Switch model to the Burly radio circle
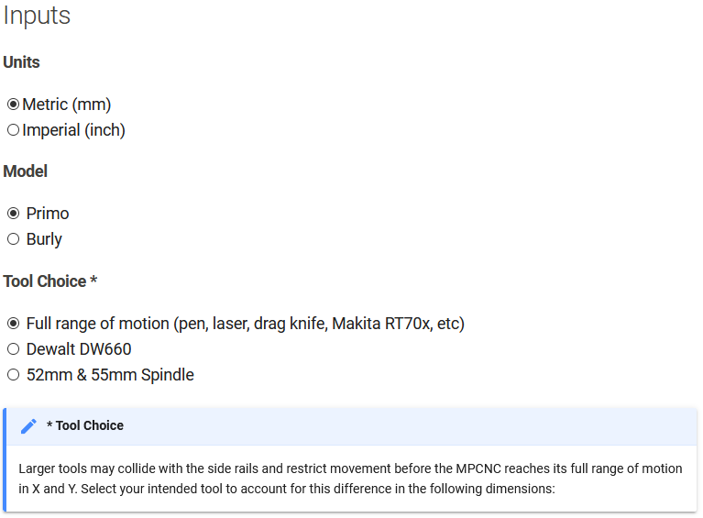 [x=14, y=238]
